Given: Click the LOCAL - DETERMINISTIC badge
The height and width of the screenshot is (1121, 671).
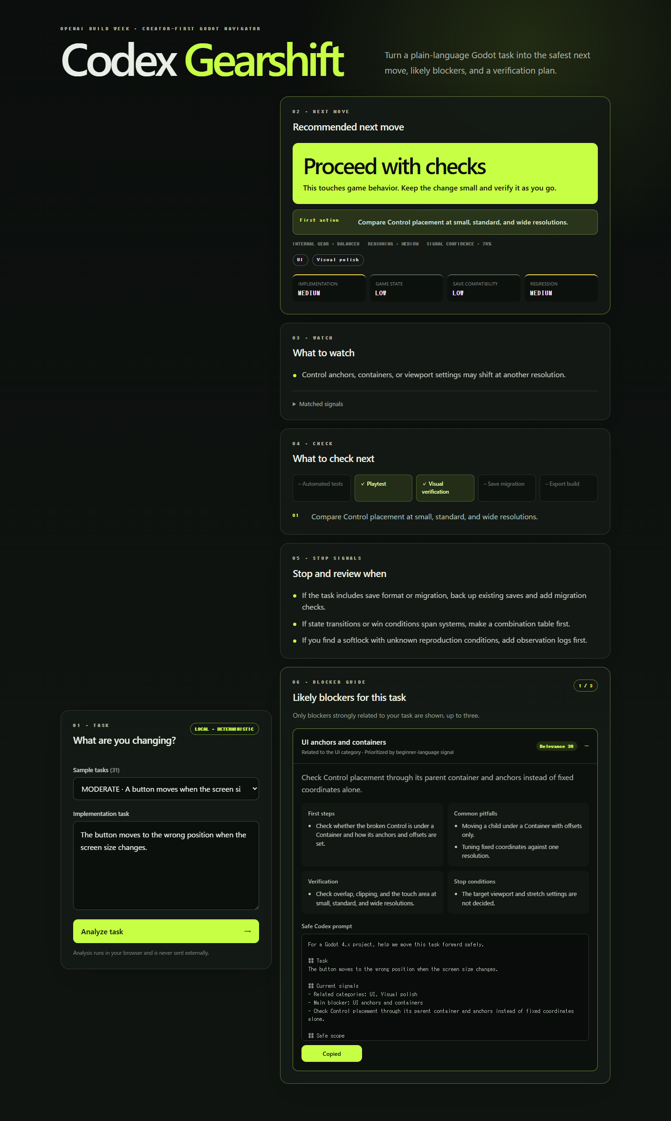Looking at the screenshot, I should 225,729.
